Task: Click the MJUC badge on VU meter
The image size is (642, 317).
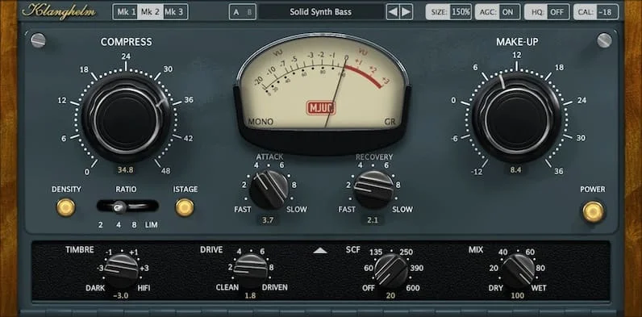Action: 321,108
